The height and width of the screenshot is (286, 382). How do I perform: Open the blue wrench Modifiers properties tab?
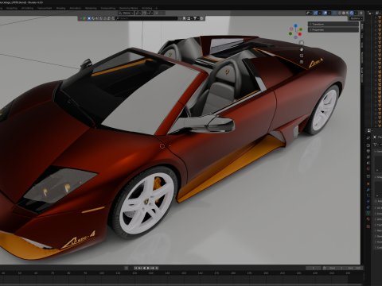point(368,190)
